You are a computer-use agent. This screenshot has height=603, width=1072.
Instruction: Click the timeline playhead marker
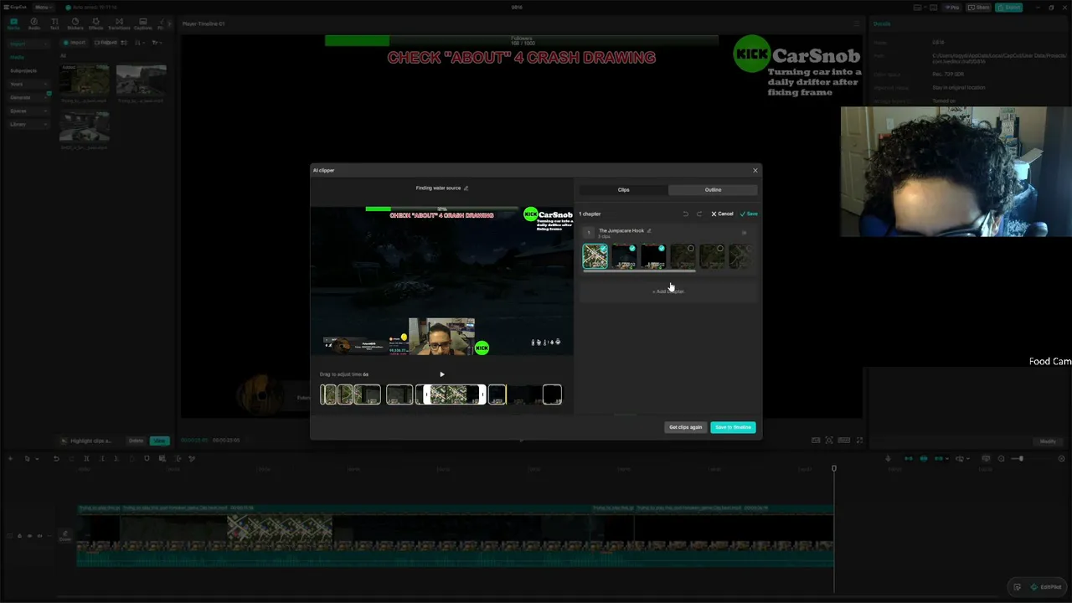(x=833, y=468)
